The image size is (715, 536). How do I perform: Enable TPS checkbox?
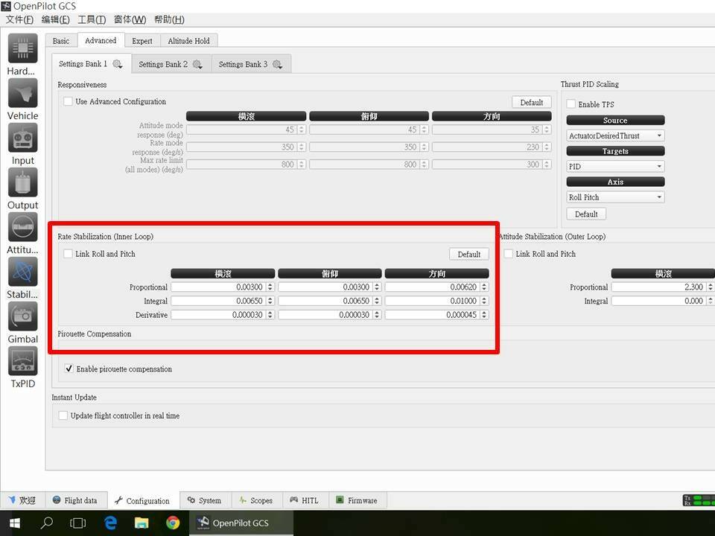click(571, 104)
